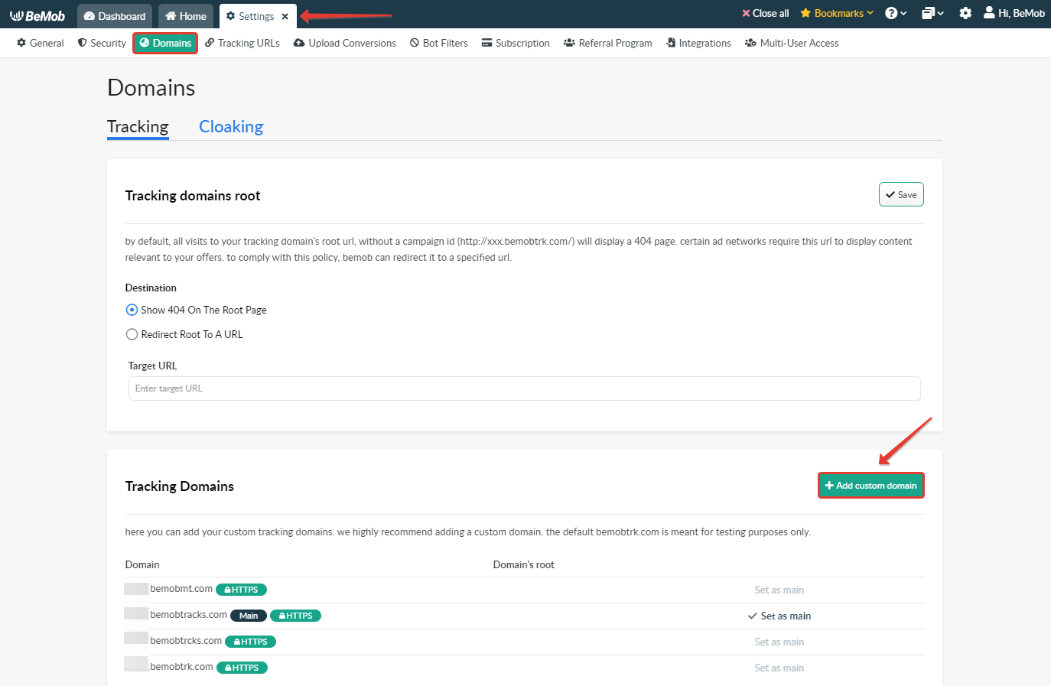Select the Tracking domains subtab
The width and height of the screenshot is (1051, 686).
tap(138, 127)
